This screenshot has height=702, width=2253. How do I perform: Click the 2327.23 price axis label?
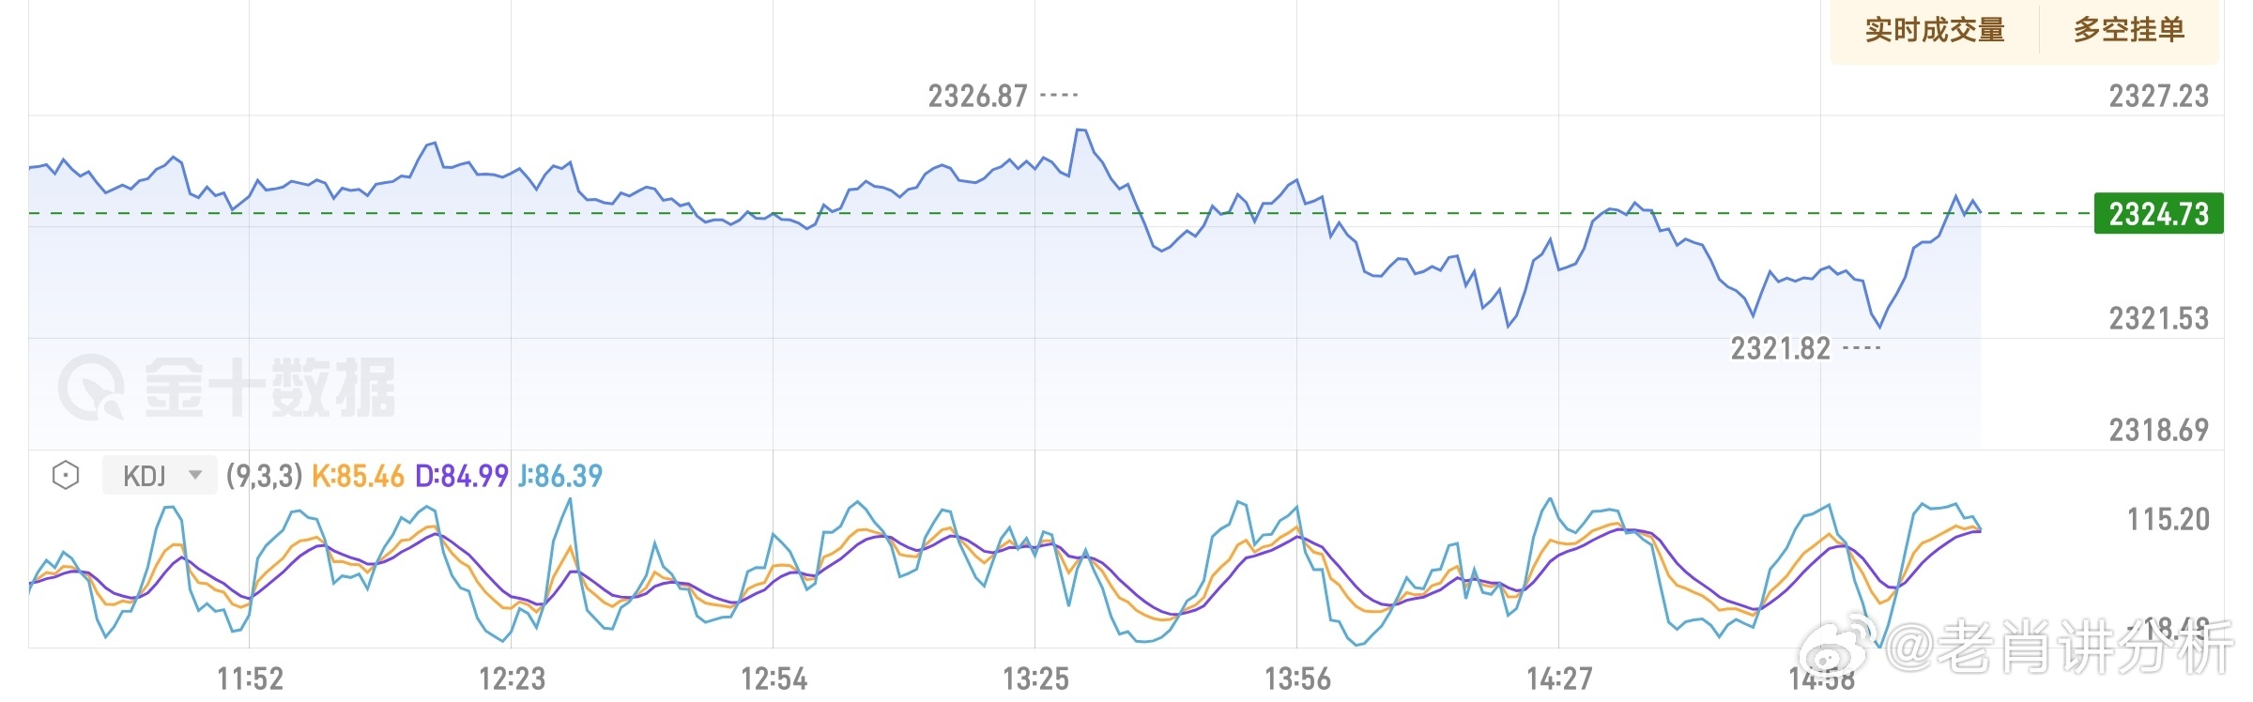tap(2158, 96)
